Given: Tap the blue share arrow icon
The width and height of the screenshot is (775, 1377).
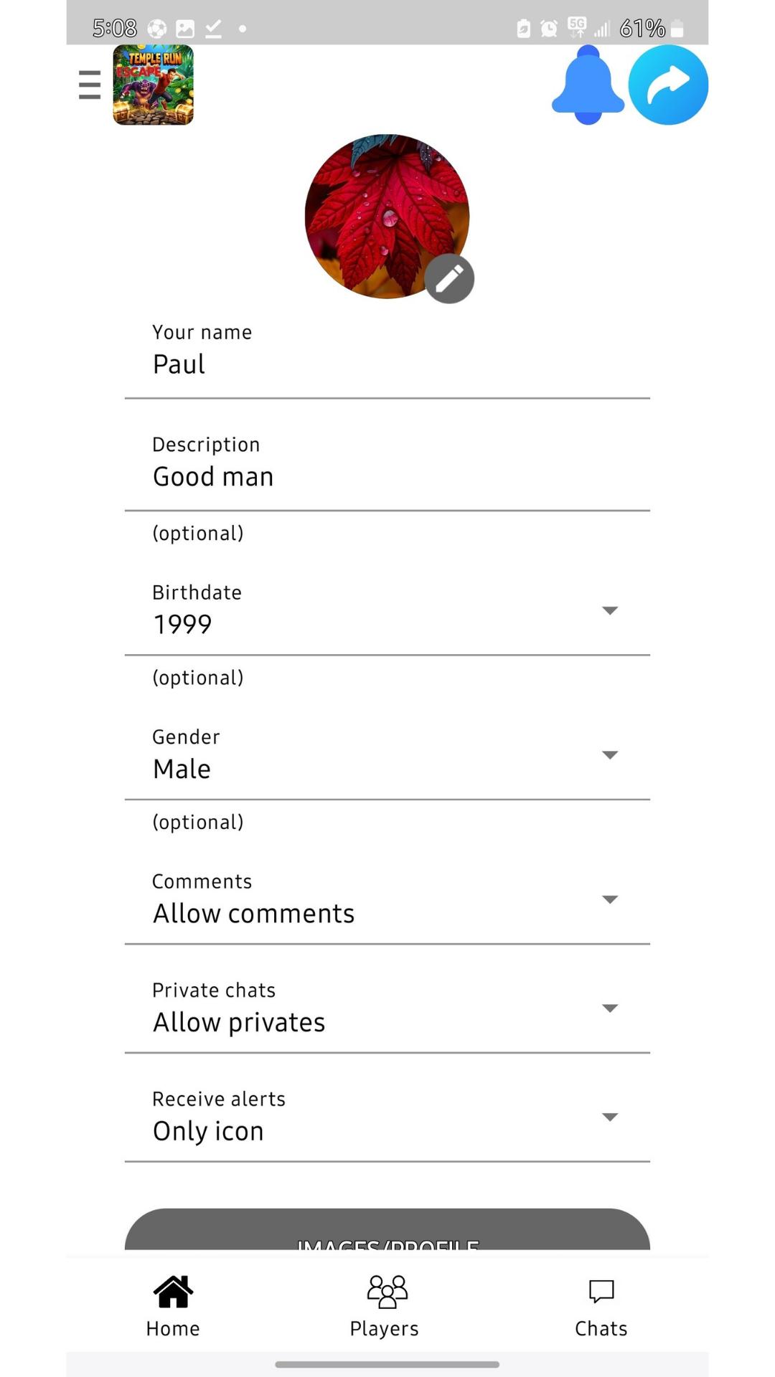Looking at the screenshot, I should pos(668,85).
